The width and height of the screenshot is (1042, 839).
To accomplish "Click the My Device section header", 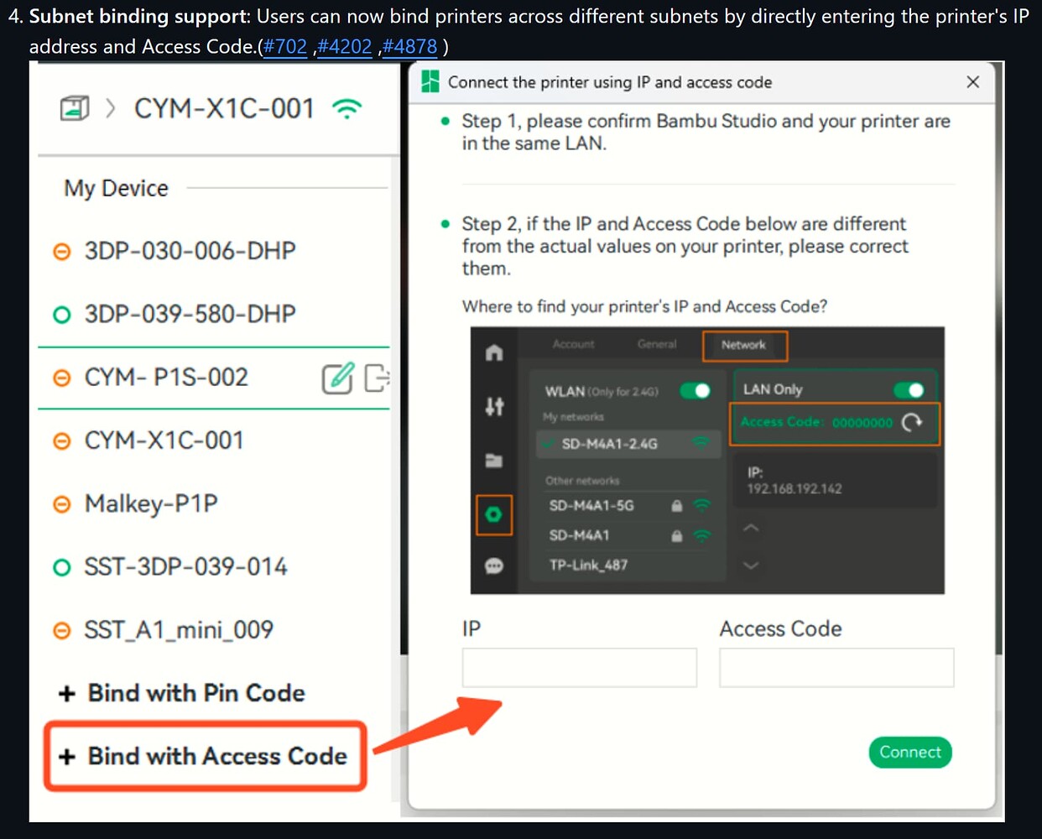I will click(x=117, y=189).
